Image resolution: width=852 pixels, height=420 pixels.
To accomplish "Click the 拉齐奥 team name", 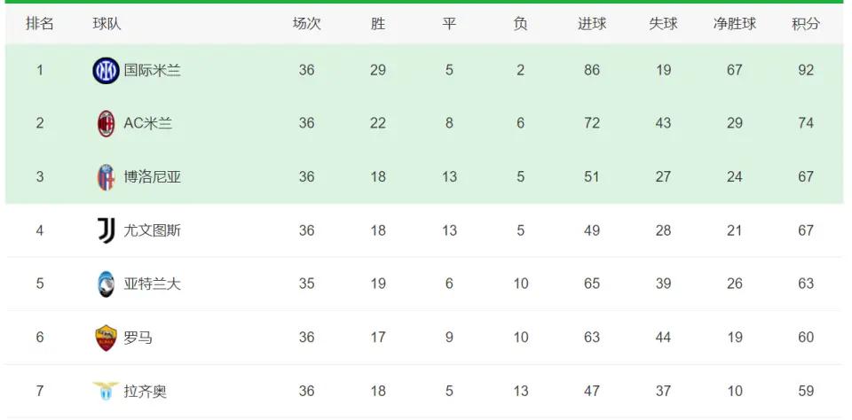I will (x=145, y=391).
